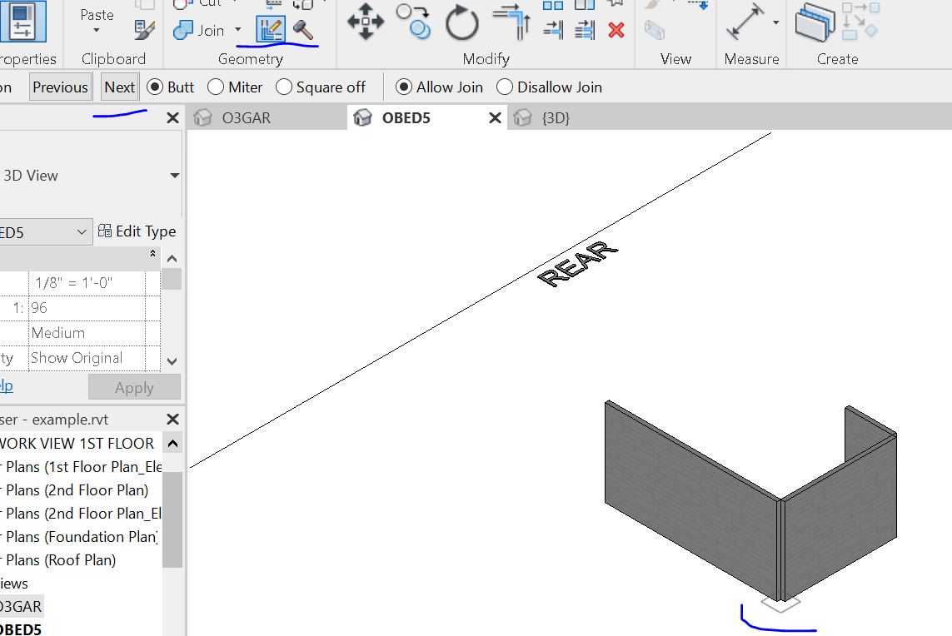Open the 3D View properties filter dropdown

[x=174, y=175]
